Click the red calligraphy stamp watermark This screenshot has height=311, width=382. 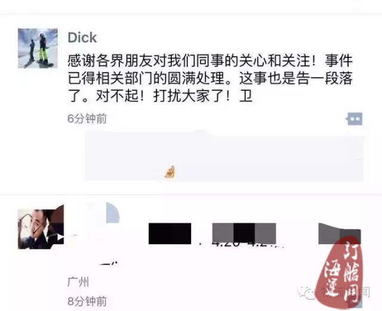(x=340, y=272)
